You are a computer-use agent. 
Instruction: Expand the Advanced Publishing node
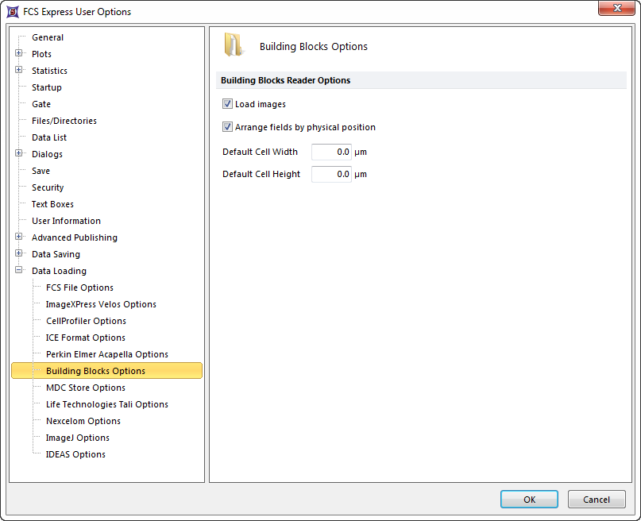click(19, 237)
